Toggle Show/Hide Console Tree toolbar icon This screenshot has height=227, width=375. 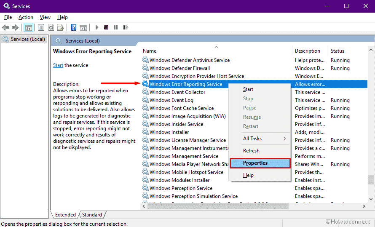[x=29, y=28]
